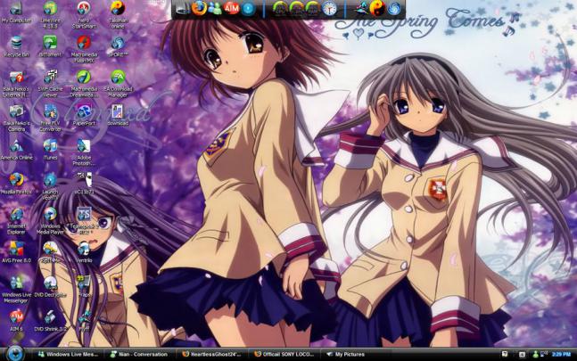Open the Recycle Bin
The image size is (577, 361).
click(16, 46)
